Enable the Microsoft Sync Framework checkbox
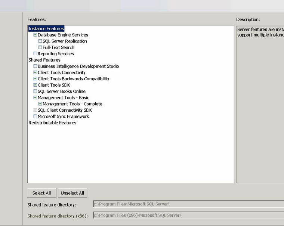Image resolution: width=284 pixels, height=226 pixels. [x=35, y=117]
